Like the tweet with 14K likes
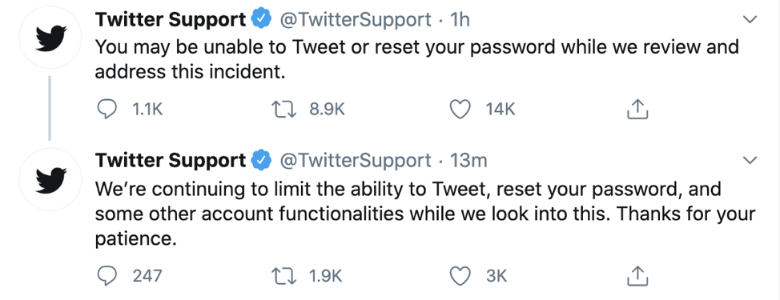 460,110
